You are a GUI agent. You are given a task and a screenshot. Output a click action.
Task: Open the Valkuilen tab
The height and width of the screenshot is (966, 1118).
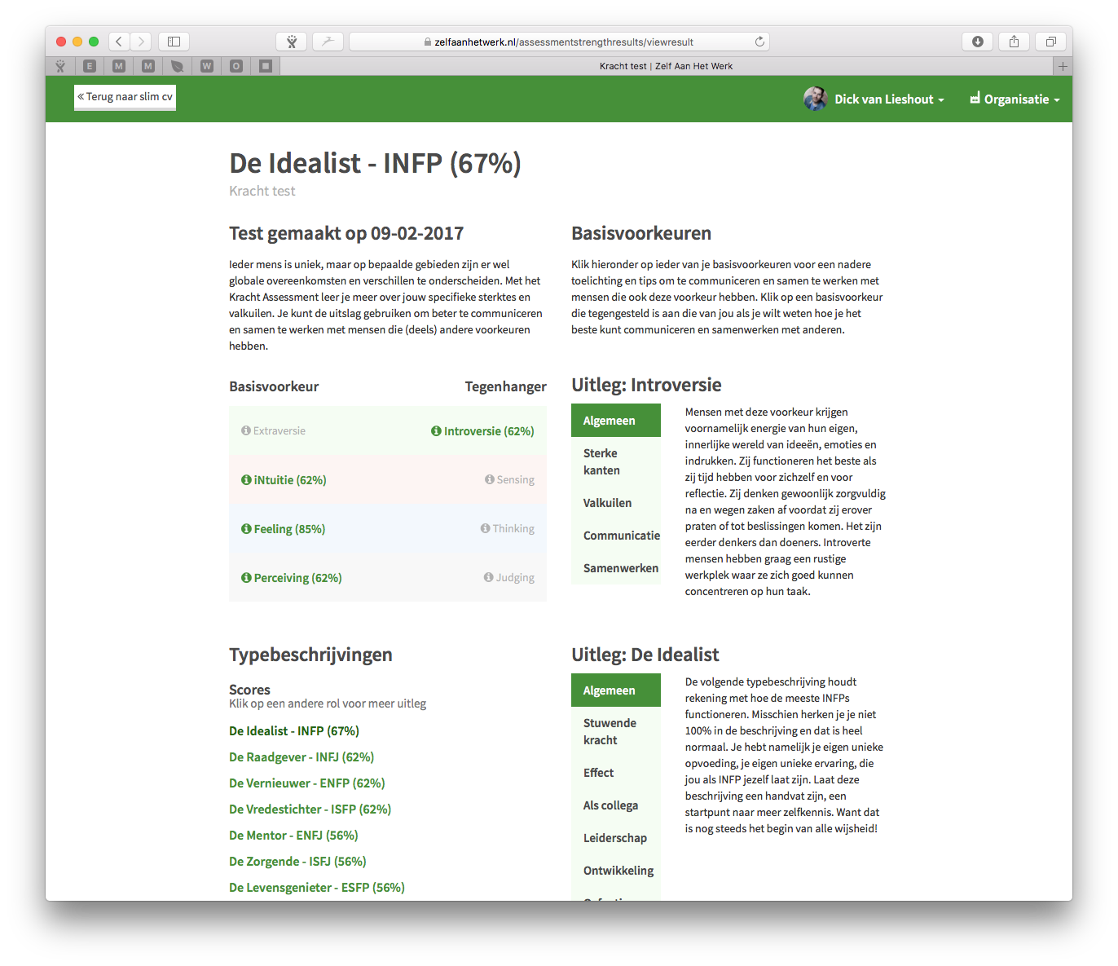[616, 503]
